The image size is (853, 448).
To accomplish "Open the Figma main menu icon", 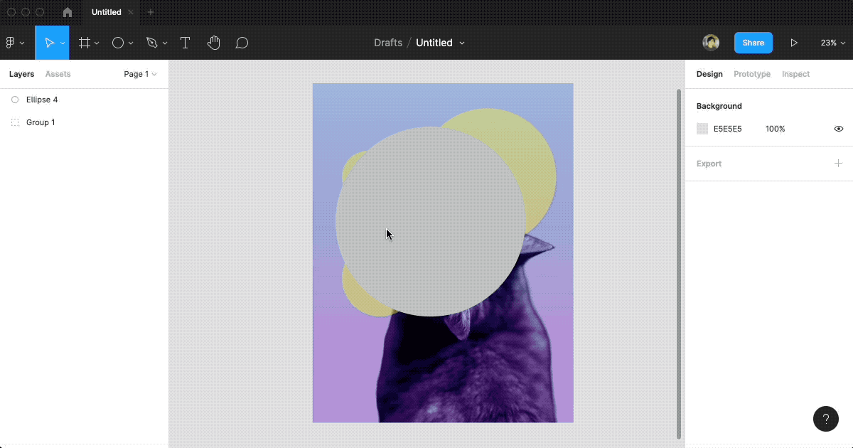I will click(x=12, y=42).
